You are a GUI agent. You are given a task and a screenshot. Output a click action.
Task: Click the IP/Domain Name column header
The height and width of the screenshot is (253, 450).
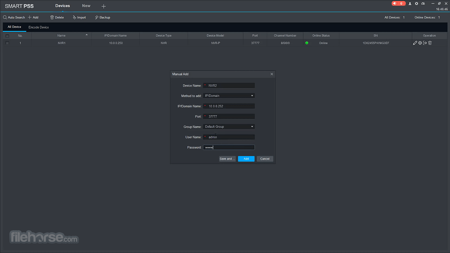[x=115, y=36]
